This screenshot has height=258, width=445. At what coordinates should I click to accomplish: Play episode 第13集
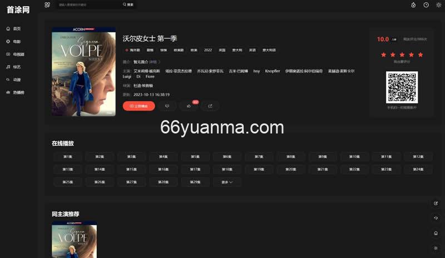[67, 170]
